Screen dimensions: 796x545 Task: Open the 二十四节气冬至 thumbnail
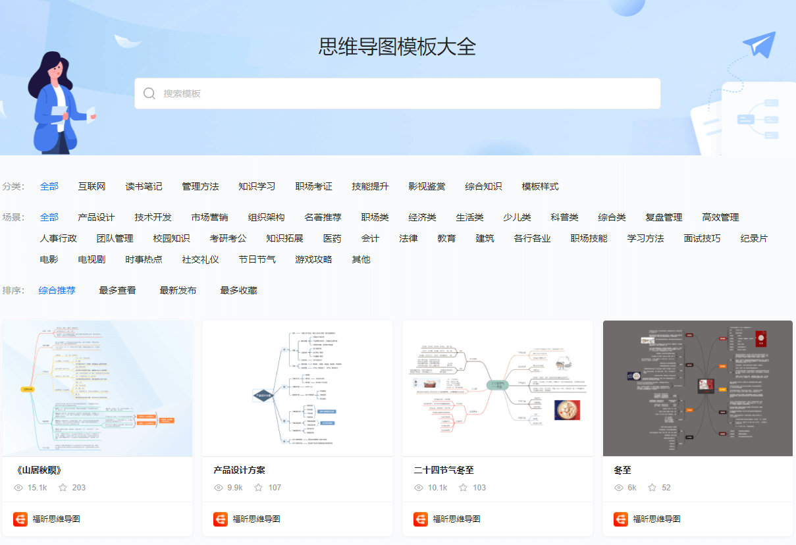coord(498,388)
